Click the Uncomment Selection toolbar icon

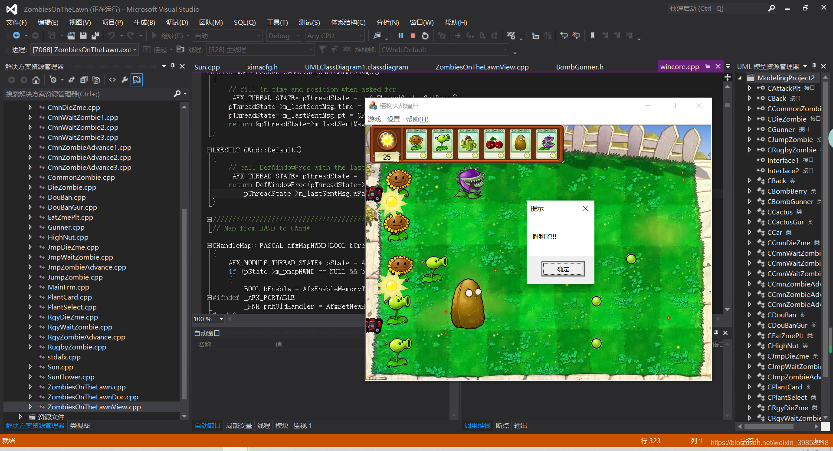click(x=576, y=36)
